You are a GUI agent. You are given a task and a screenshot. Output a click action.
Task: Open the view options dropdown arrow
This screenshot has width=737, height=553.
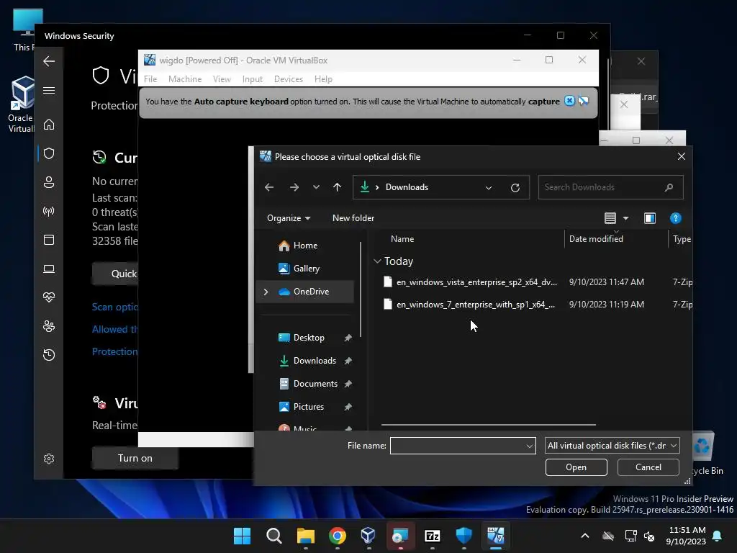pos(625,218)
